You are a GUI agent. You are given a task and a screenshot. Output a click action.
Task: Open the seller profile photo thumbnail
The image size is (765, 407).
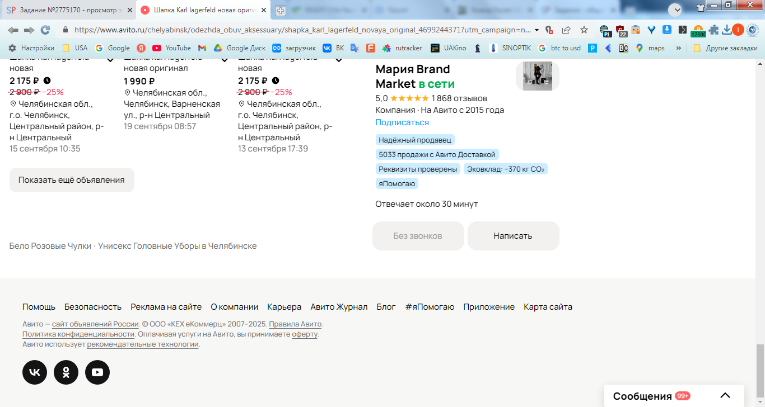[x=538, y=76]
